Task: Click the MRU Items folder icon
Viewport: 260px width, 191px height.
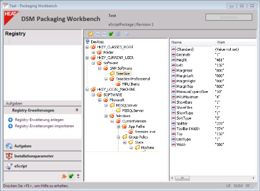Action: click(x=118, y=84)
